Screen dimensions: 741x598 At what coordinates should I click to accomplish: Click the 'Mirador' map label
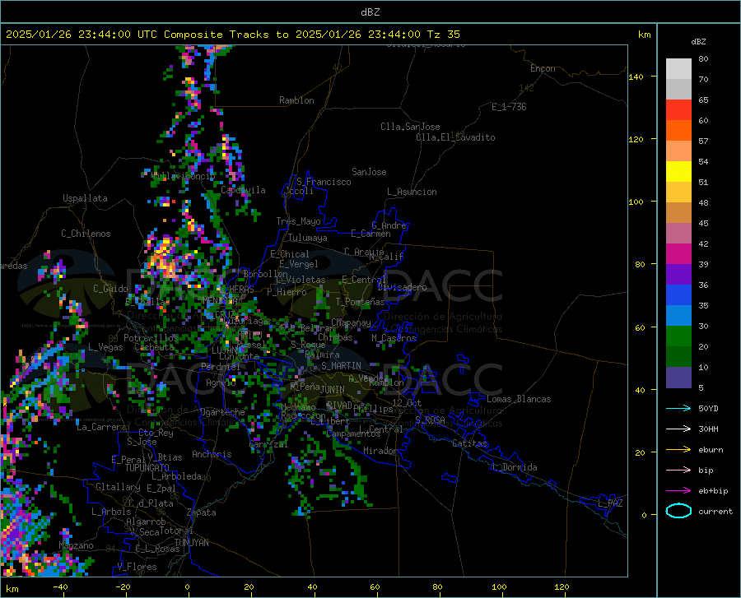coord(380,451)
